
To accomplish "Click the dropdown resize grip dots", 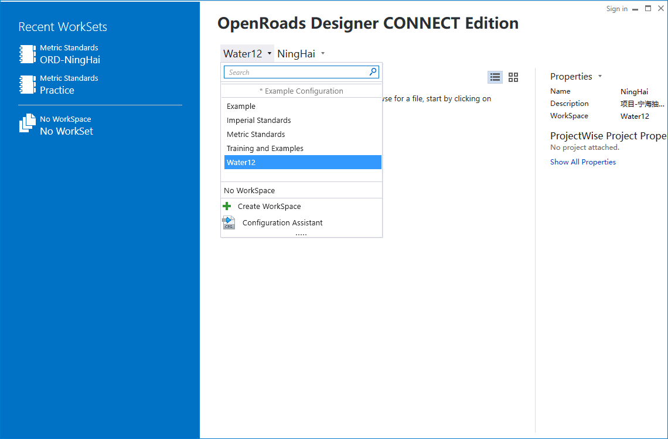I will coord(301,235).
